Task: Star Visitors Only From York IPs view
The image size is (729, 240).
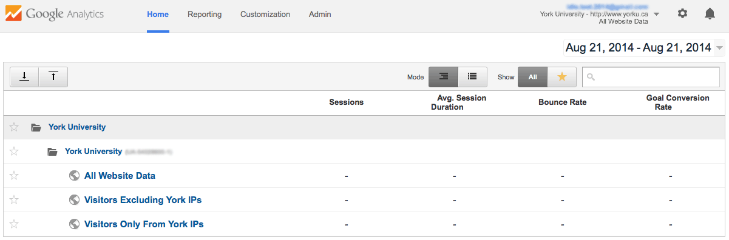Action: 15,224
